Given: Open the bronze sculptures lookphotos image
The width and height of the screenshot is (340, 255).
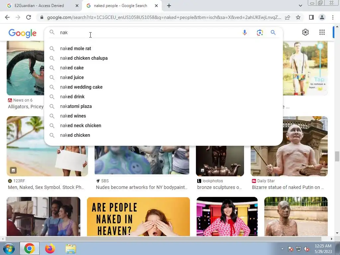Looking at the screenshot, I should (220, 161).
